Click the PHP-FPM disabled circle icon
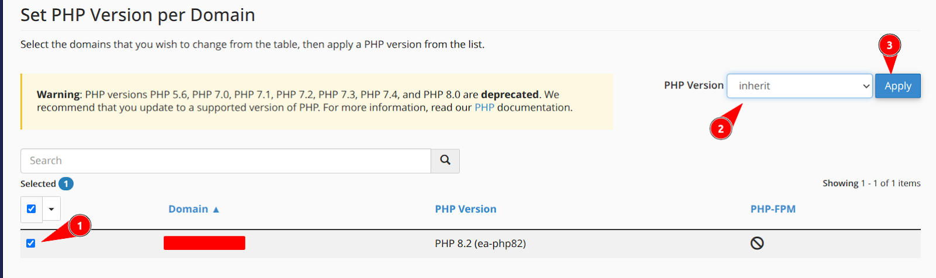The height and width of the screenshot is (278, 936). [x=757, y=243]
